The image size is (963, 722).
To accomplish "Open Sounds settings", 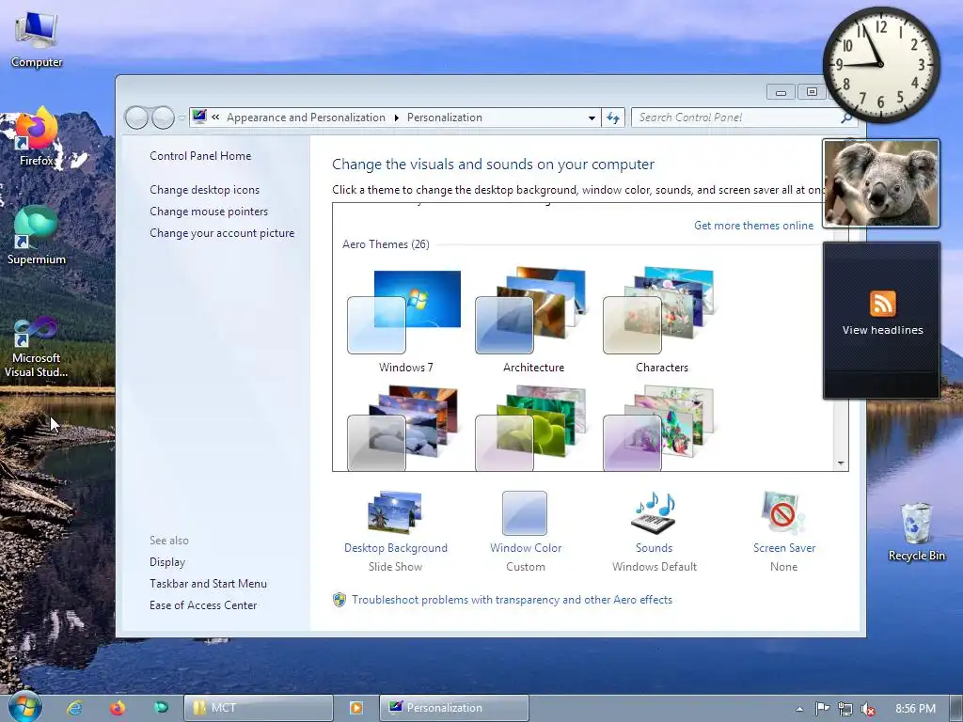I will 655,530.
